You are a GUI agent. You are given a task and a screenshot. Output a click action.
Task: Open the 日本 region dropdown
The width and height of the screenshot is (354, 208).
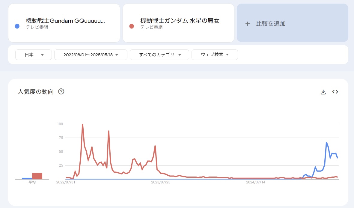[33, 55]
